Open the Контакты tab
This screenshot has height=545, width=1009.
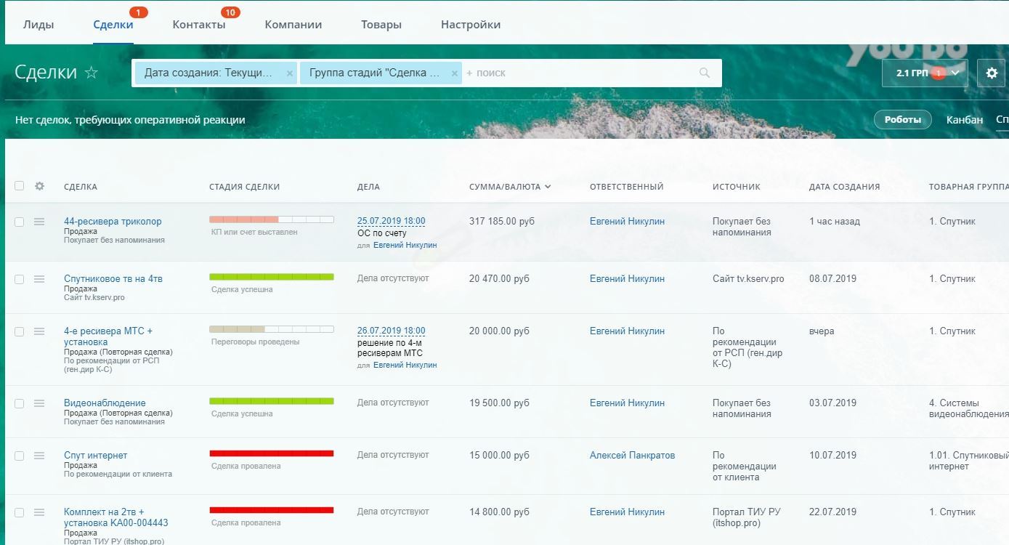pos(199,25)
